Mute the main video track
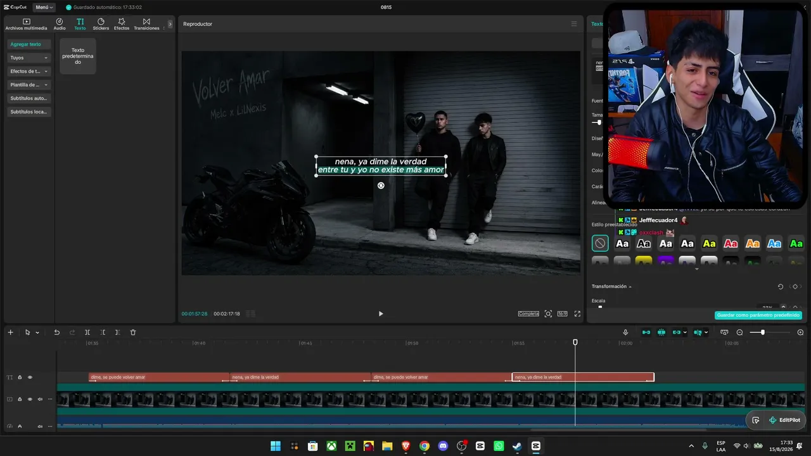The width and height of the screenshot is (811, 456). pyautogui.click(x=40, y=399)
